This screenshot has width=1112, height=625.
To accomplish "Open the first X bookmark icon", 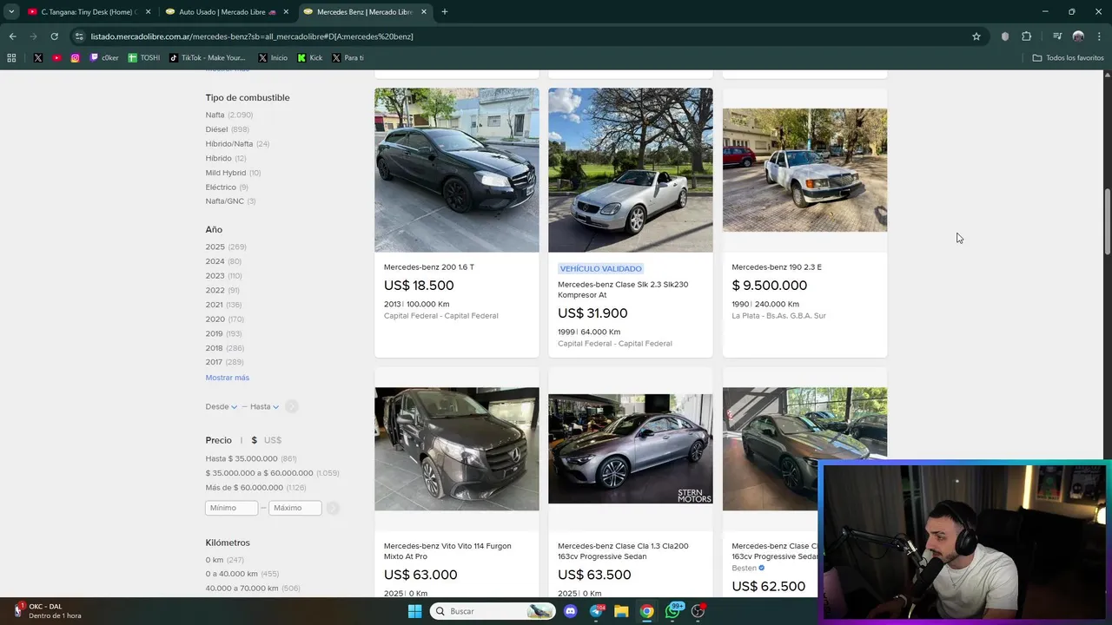I will (x=38, y=58).
